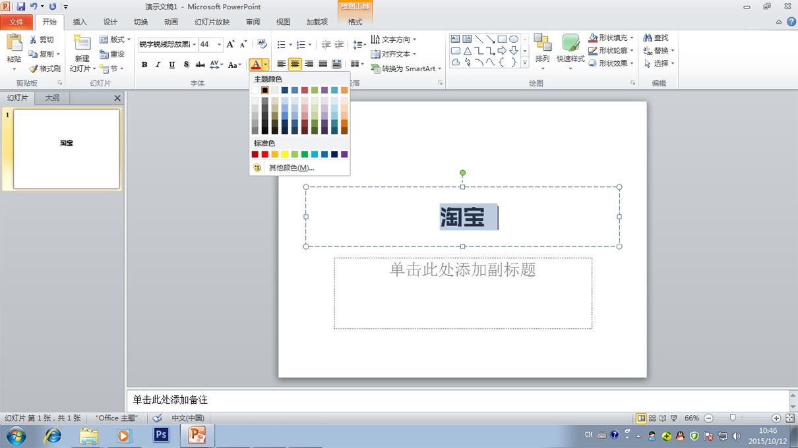Increase the list indent level
Screen dimensions: 798x448
pyautogui.click(x=339, y=45)
